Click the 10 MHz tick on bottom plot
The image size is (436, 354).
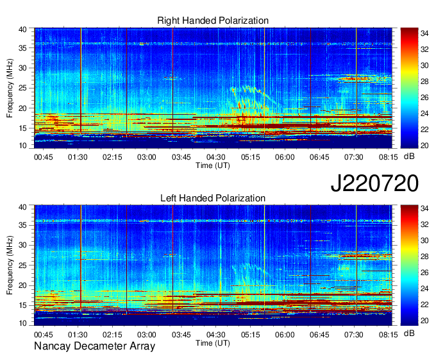pos(22,323)
